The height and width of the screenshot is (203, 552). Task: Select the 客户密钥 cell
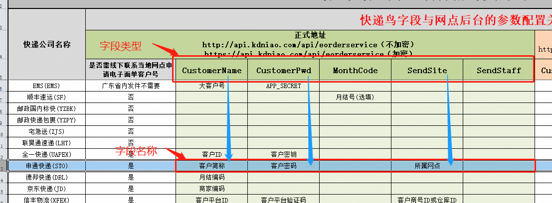(x=283, y=154)
